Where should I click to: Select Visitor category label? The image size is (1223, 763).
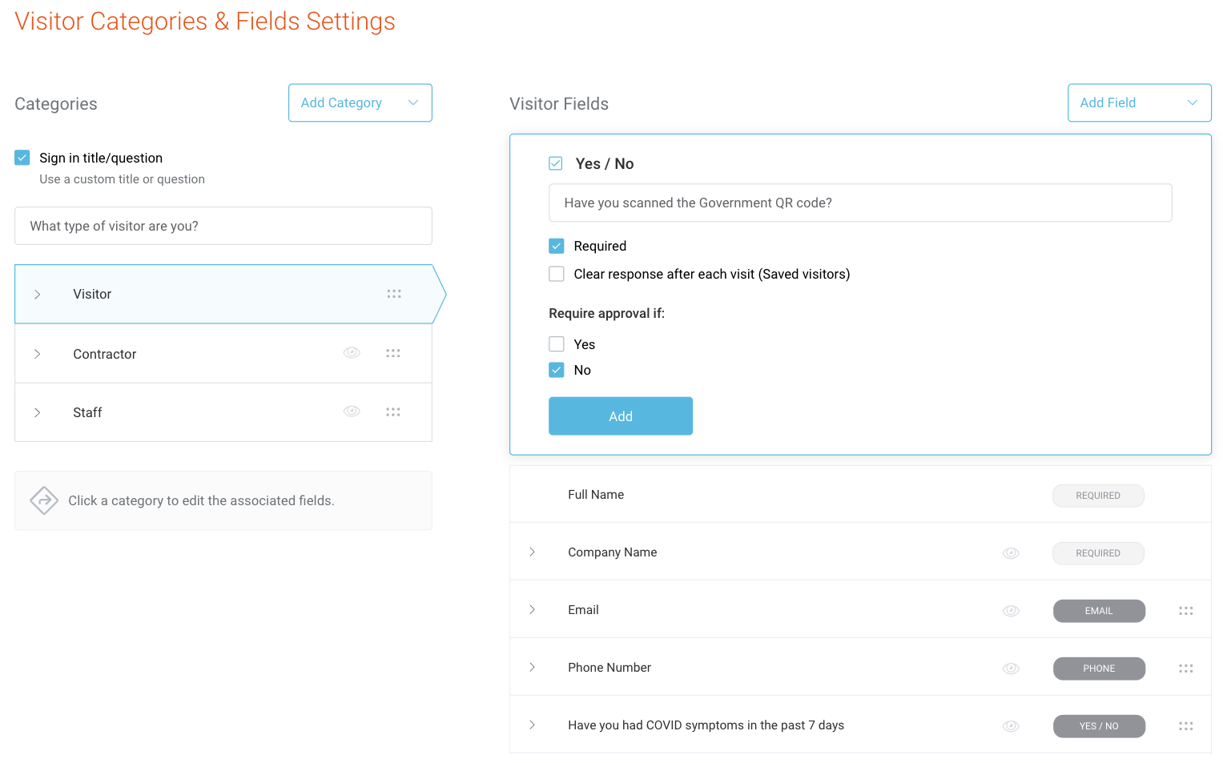[92, 294]
